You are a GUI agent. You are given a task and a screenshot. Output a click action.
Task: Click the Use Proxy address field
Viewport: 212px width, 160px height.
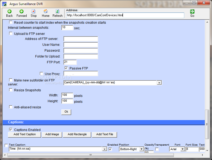pos(81,73)
